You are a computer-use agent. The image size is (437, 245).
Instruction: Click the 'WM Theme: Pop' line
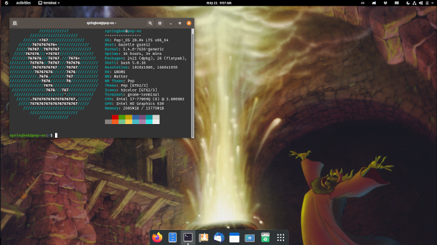[120, 81]
